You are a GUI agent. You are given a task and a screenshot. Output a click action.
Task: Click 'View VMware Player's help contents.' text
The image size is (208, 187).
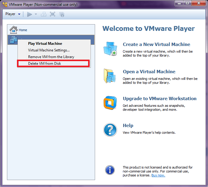149,133
